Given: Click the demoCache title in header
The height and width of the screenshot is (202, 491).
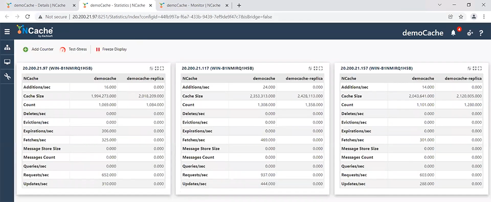Looking at the screenshot, I should [423, 33].
